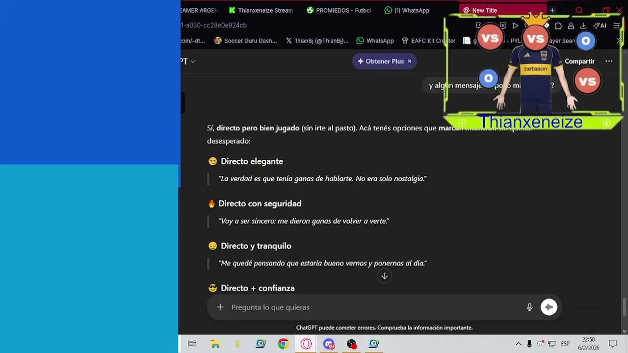Open the Easy Setup sliders icon

point(617,25)
